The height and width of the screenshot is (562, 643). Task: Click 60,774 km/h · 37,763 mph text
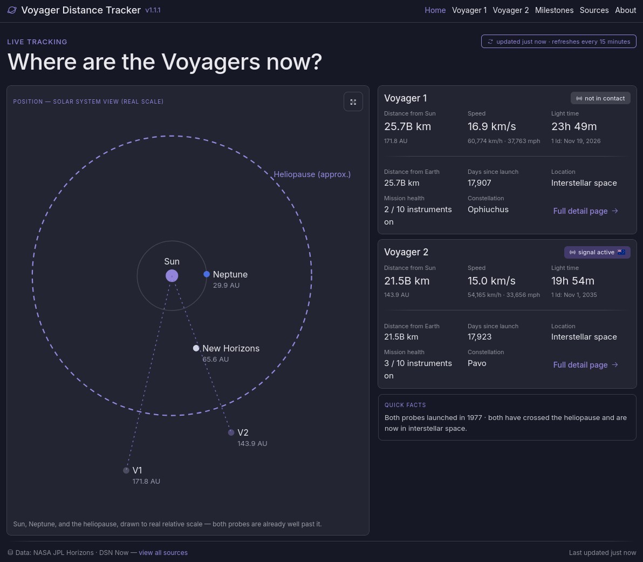(x=504, y=141)
